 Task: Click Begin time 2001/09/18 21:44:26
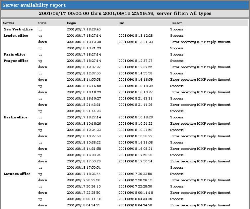[84, 111]
